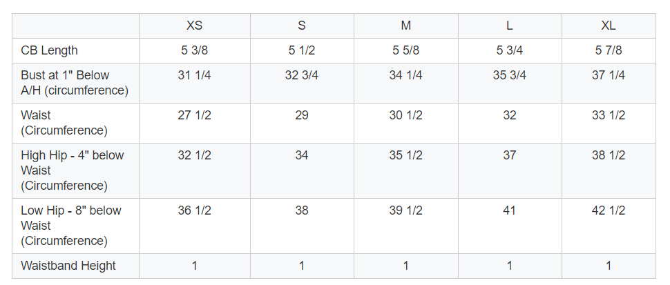Click the M bust value 34 1/4
Viewport: 670px width, 285px height.
pos(405,75)
